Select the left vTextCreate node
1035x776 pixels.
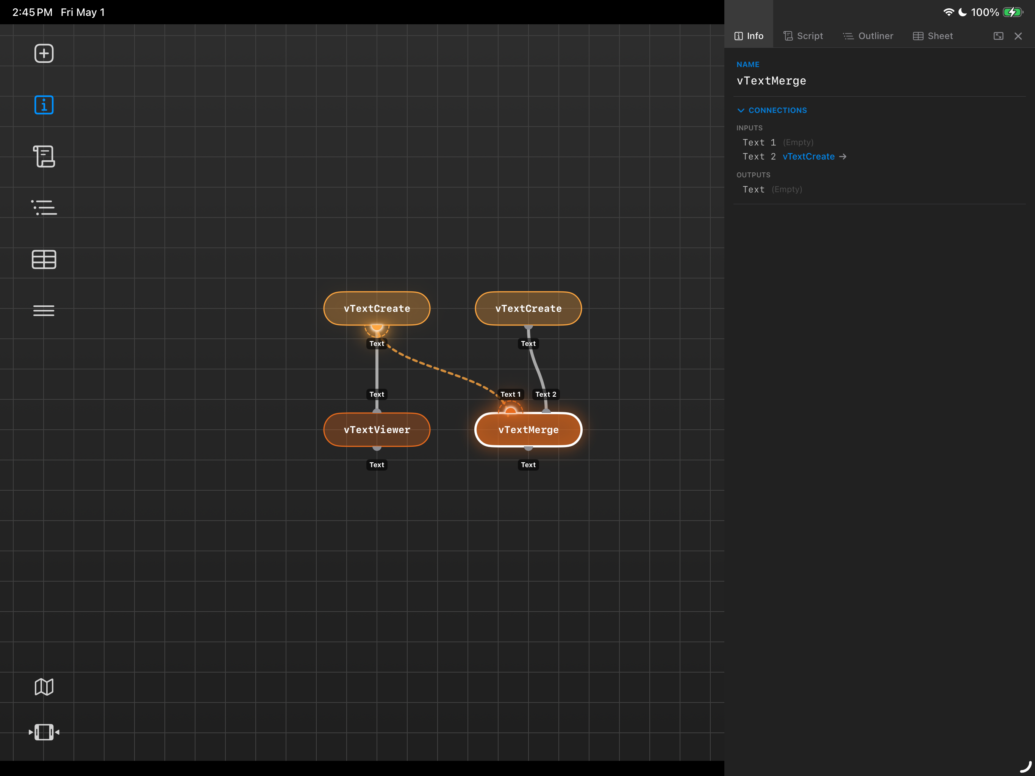pos(377,308)
